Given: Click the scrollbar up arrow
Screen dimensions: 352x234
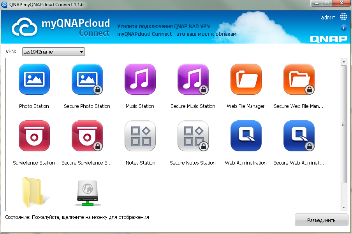Looking at the screenshot, I should [343, 62].
